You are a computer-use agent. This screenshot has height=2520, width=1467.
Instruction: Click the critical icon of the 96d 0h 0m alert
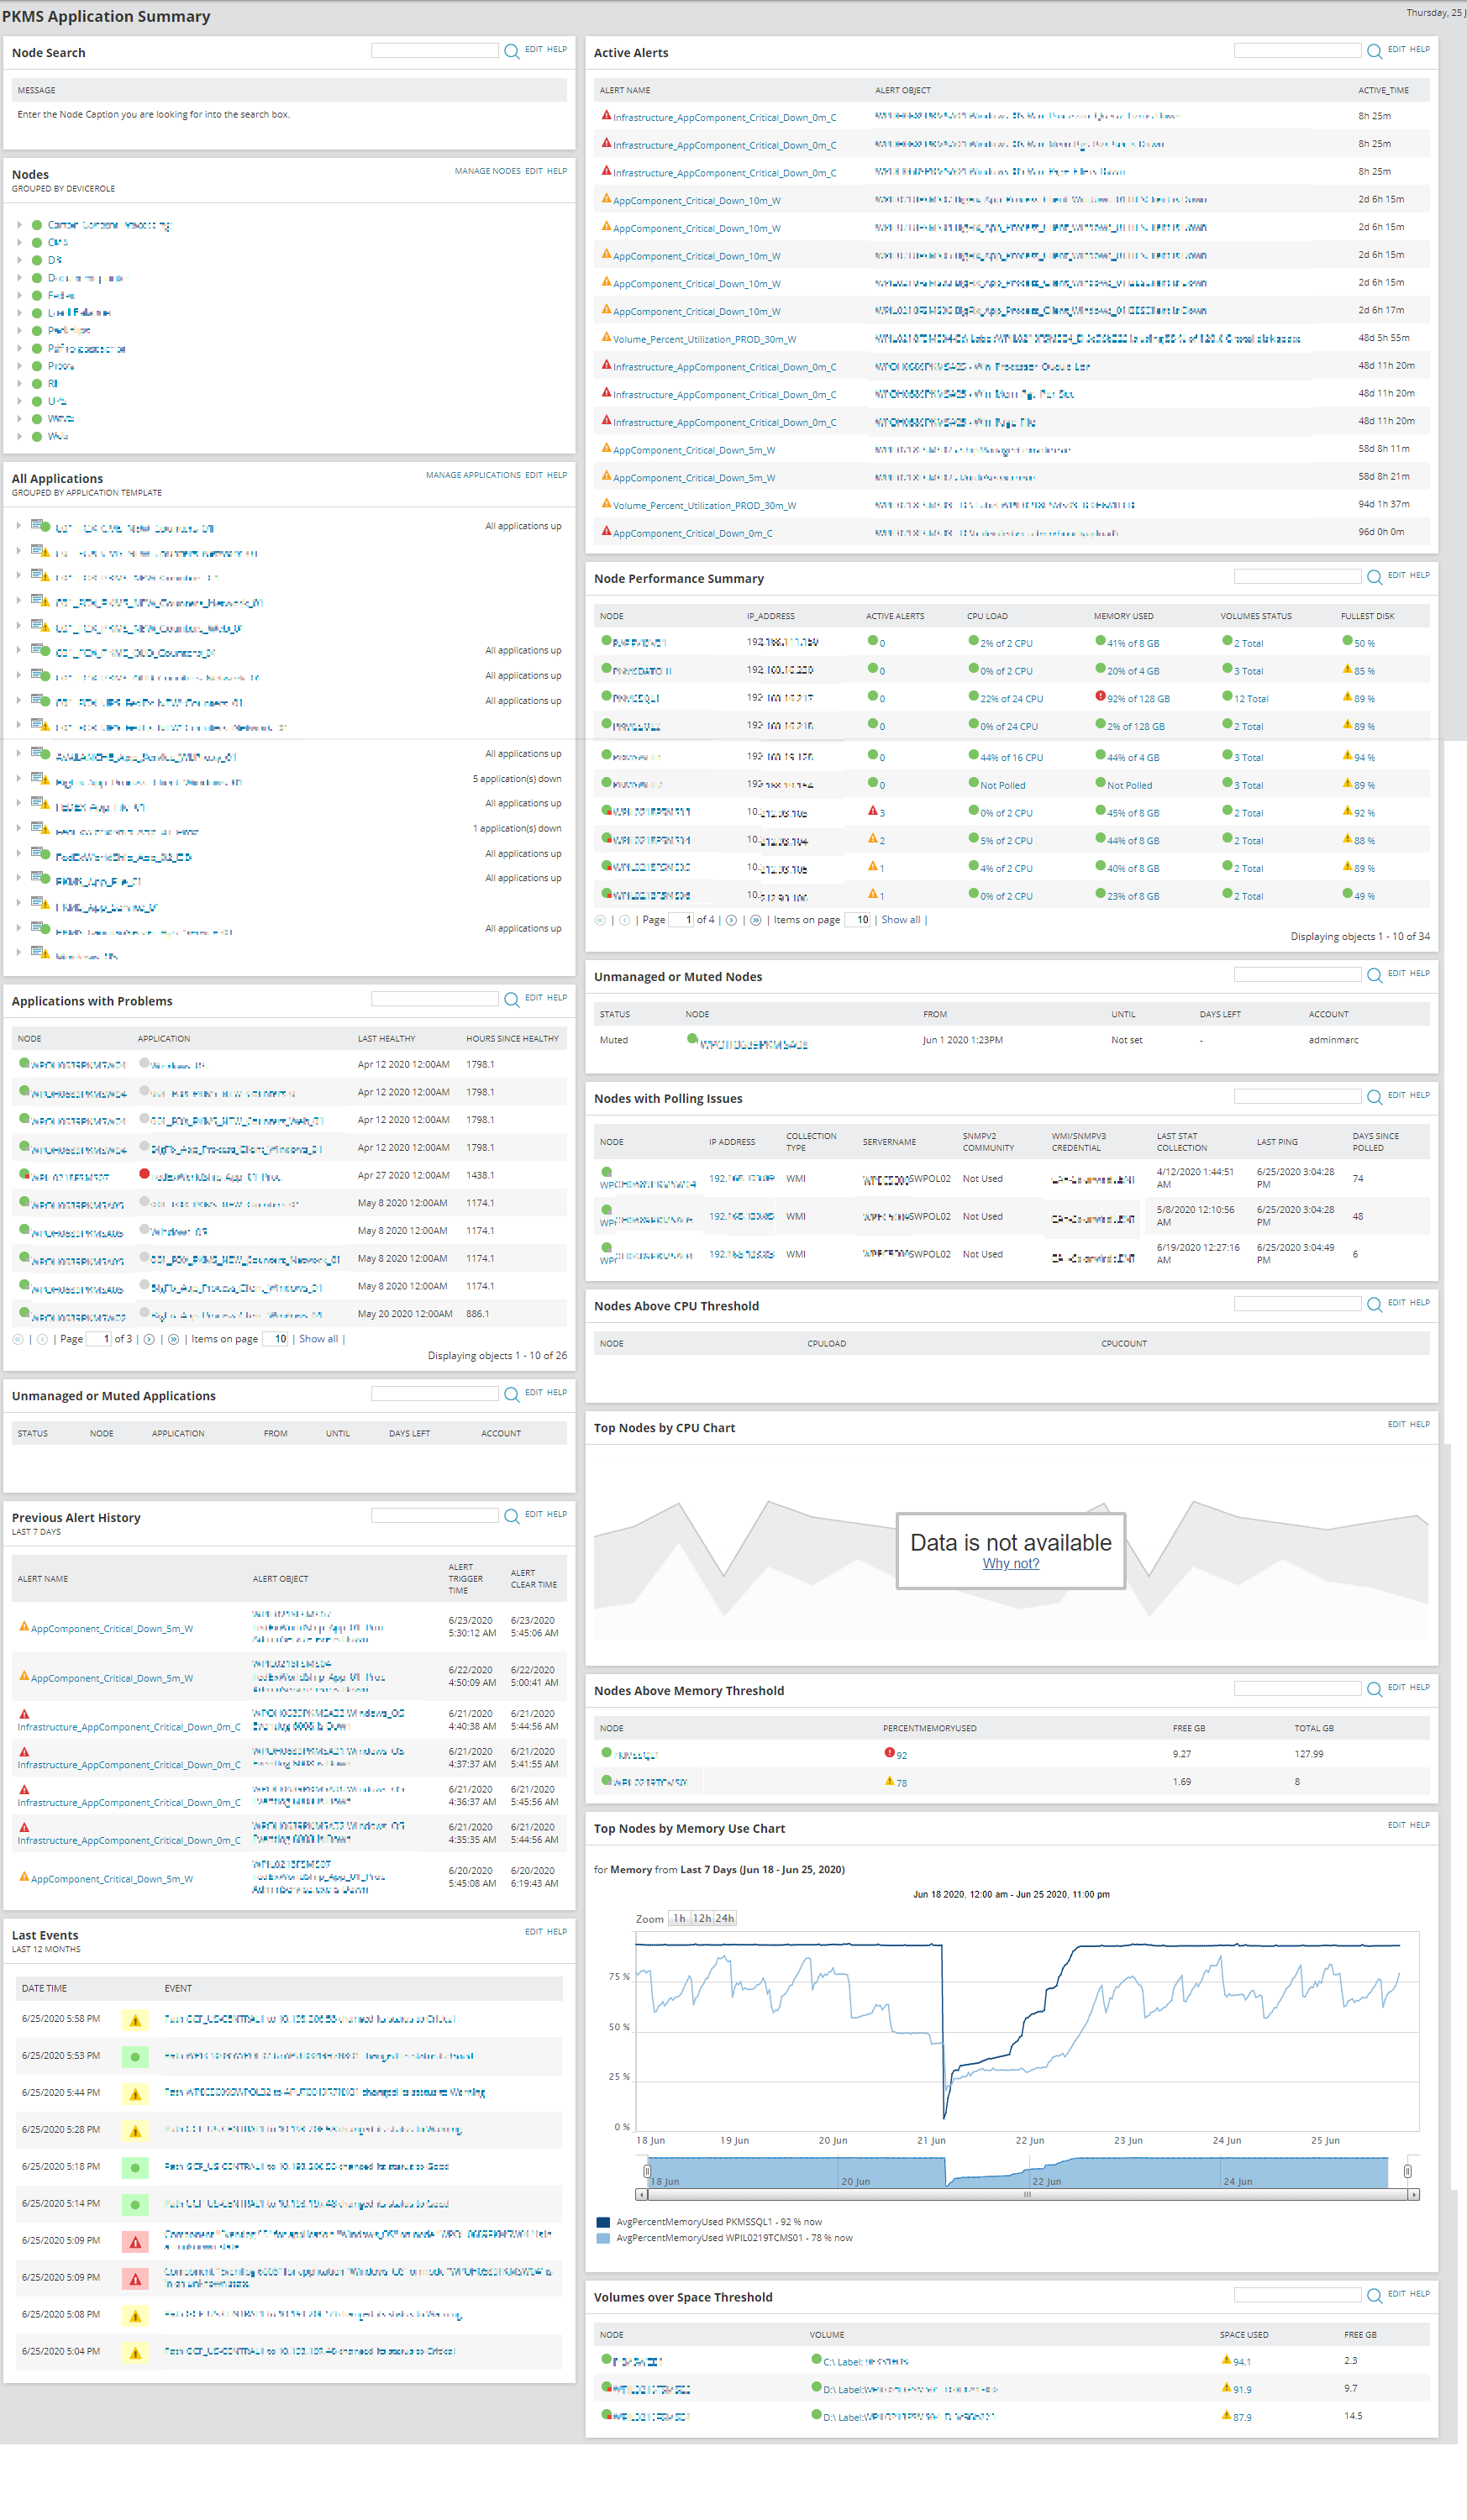(606, 531)
